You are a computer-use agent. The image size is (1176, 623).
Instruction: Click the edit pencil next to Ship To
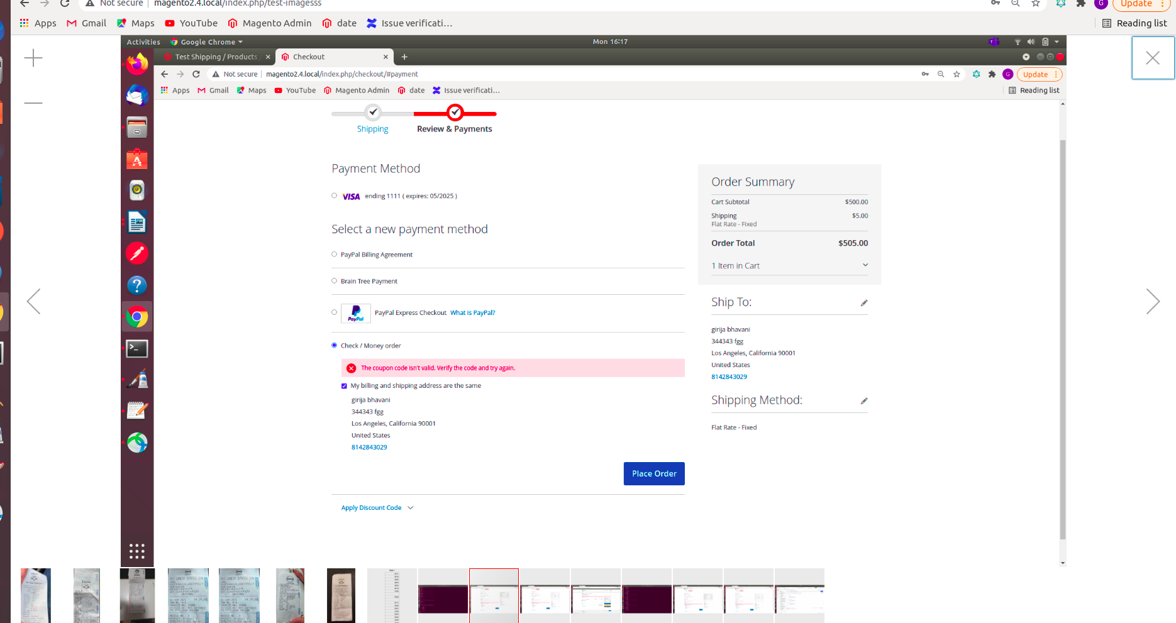coord(864,302)
